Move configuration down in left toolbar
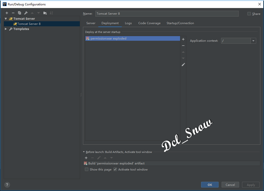The height and width of the screenshot is (191, 264). (39, 13)
